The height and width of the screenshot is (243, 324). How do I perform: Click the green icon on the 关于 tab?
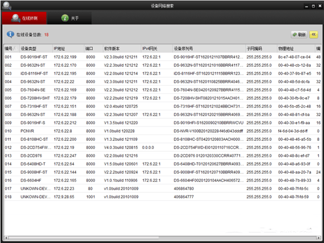[x=65, y=18]
